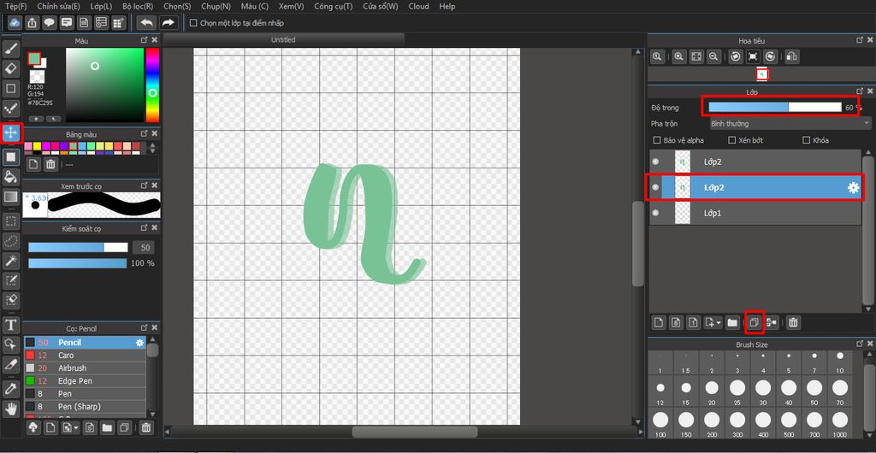Click the speech bubble comment icon
The width and height of the screenshot is (876, 453).
pos(50,23)
